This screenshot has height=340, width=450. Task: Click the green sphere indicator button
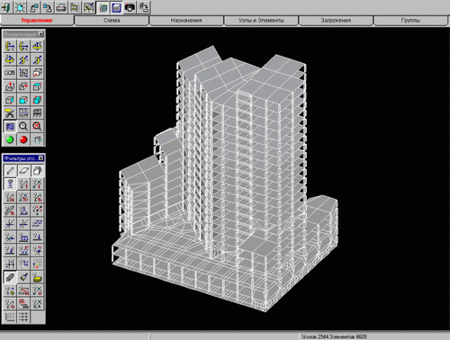pos(10,139)
